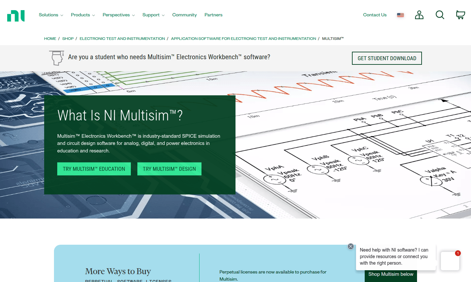The height and width of the screenshot is (282, 471).
Task: Click the graduation cap student icon
Action: (56, 58)
